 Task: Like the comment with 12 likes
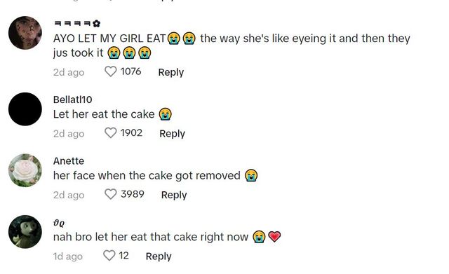point(109,255)
